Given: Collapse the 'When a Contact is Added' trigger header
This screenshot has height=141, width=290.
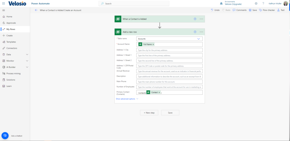Looking at the screenshot, I should 160,19.
